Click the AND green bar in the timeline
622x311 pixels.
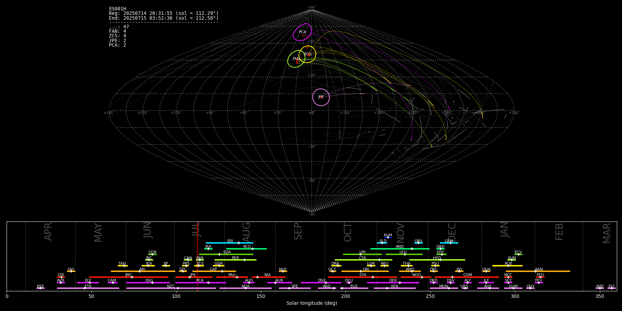point(400,249)
